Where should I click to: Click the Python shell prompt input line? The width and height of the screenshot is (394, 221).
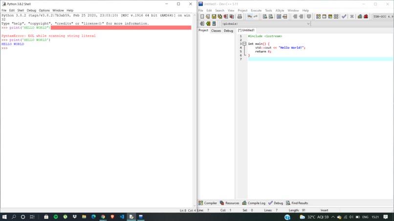point(96,48)
